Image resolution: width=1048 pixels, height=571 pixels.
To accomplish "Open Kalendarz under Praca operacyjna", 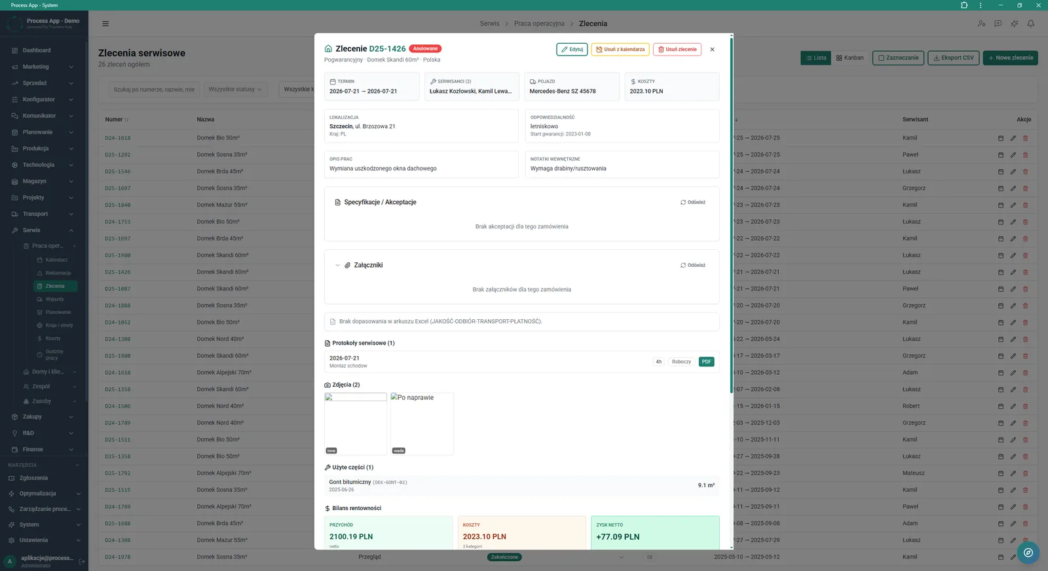I will click(x=56, y=260).
